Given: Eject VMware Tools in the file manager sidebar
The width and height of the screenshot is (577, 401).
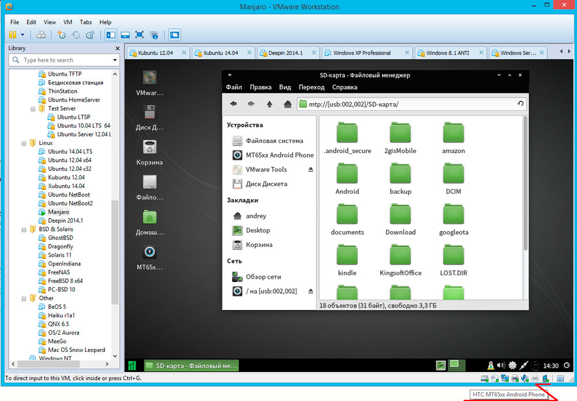Looking at the screenshot, I should tap(310, 170).
